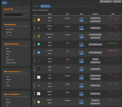Check High under Market Cap filter
This screenshot has height=107, width=122.
[x=5, y=77]
